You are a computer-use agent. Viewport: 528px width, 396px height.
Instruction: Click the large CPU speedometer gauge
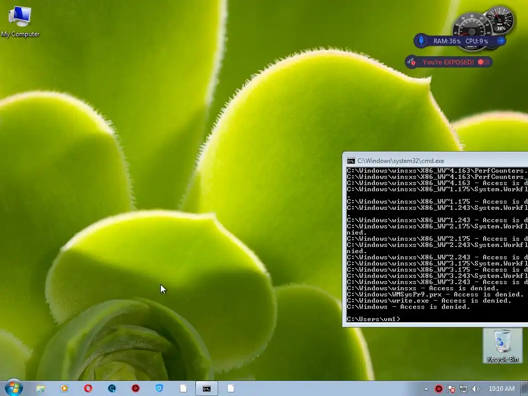click(x=471, y=27)
